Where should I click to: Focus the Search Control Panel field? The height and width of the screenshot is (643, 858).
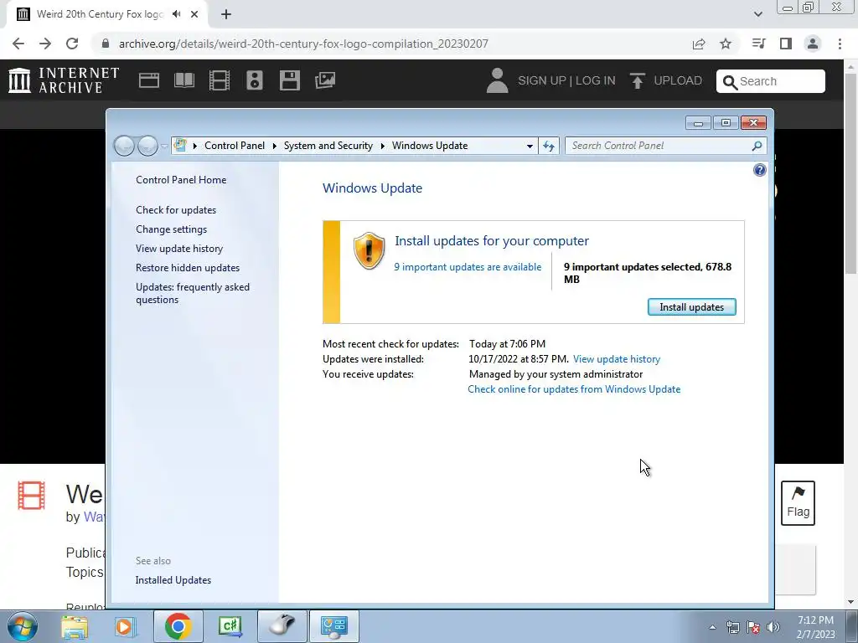[666, 146]
